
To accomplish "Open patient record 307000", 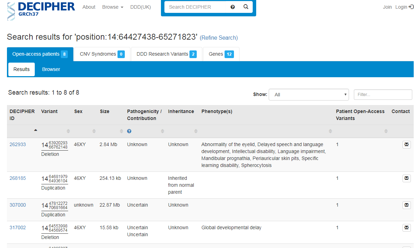I will (x=18, y=205).
